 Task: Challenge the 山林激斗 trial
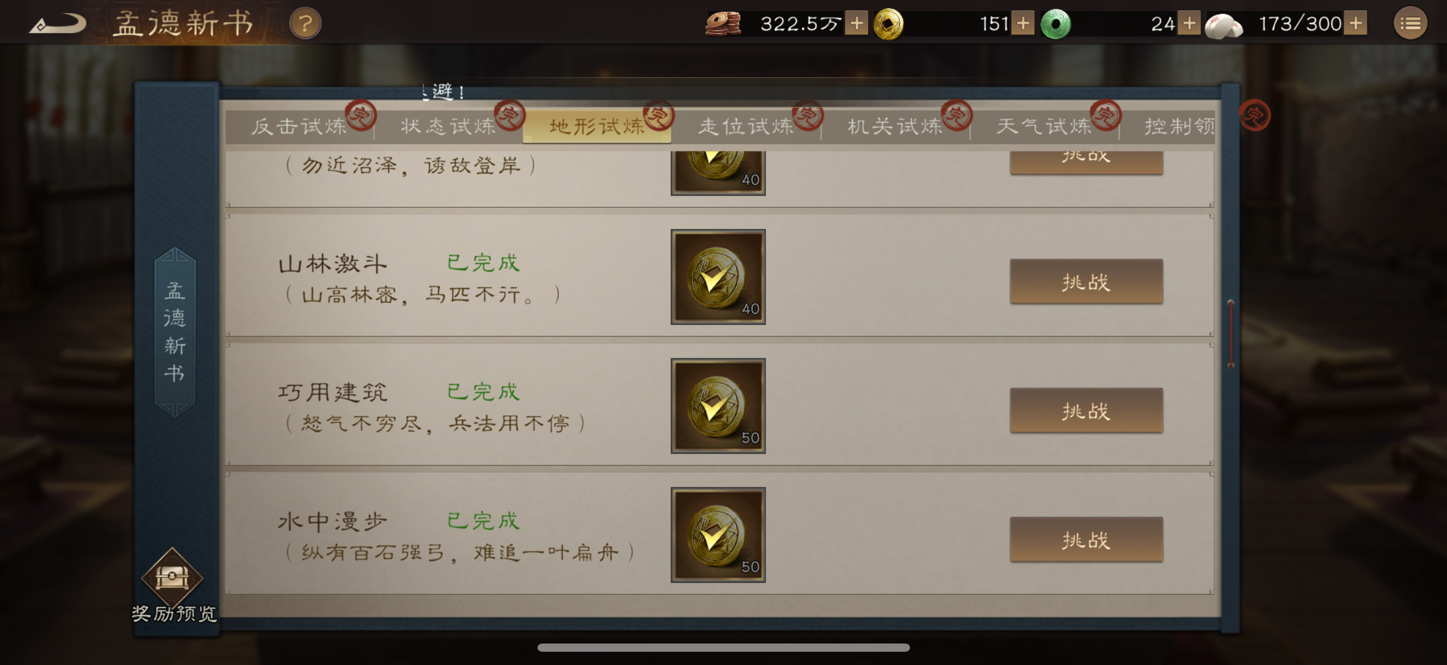coord(1086,281)
